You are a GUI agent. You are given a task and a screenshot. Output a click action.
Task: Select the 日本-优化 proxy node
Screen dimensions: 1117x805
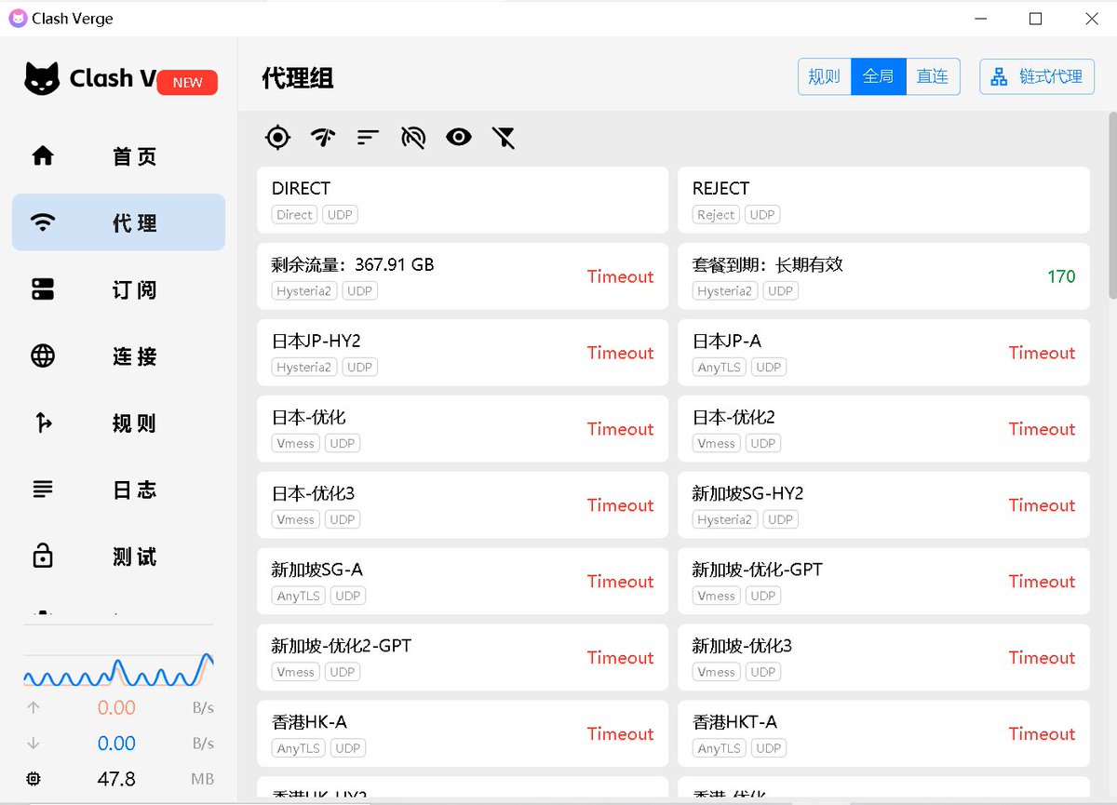pyautogui.click(x=463, y=429)
